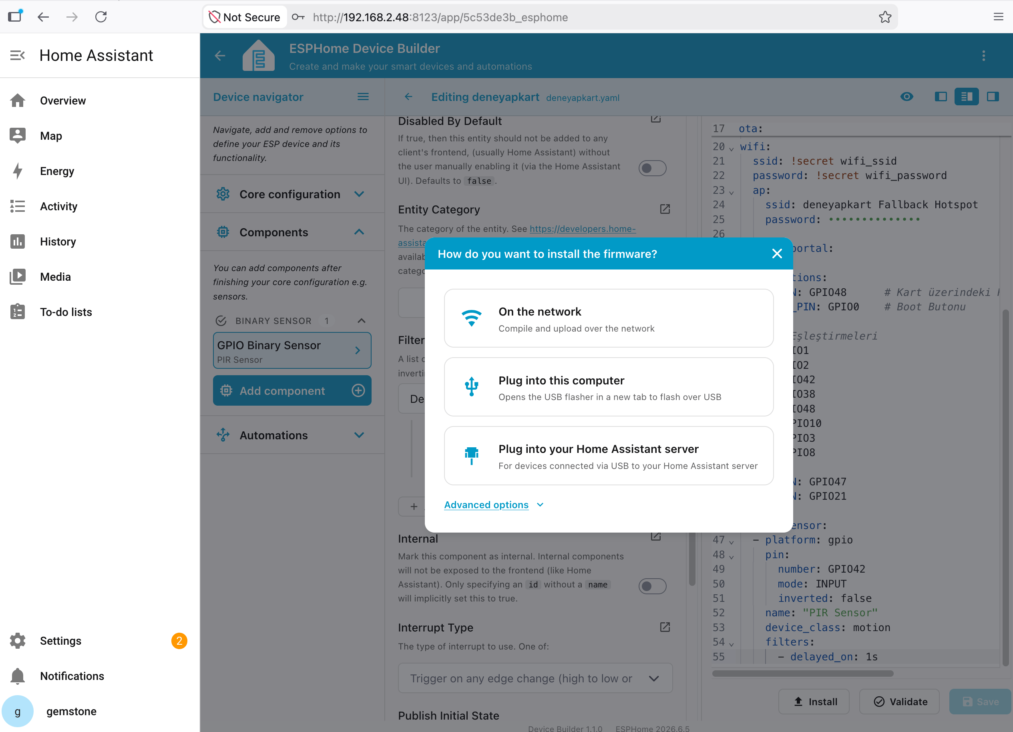Click the USB icon in computer option

pos(471,387)
